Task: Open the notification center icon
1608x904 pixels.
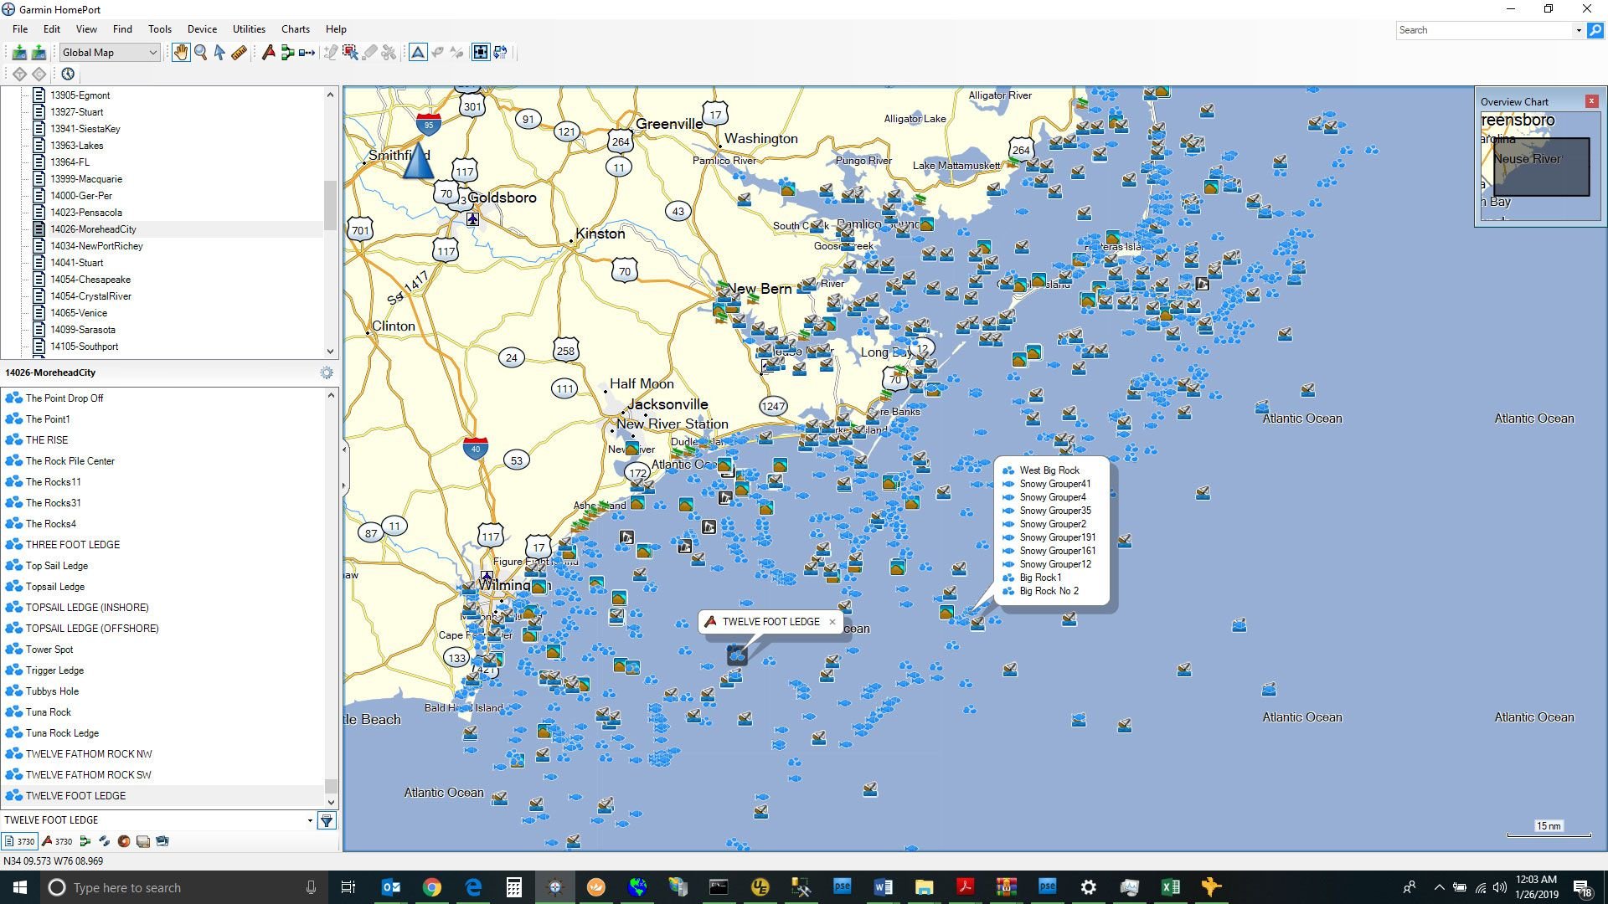Action: coord(1582,887)
